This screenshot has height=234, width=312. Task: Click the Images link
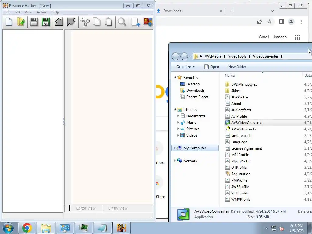tap(280, 37)
